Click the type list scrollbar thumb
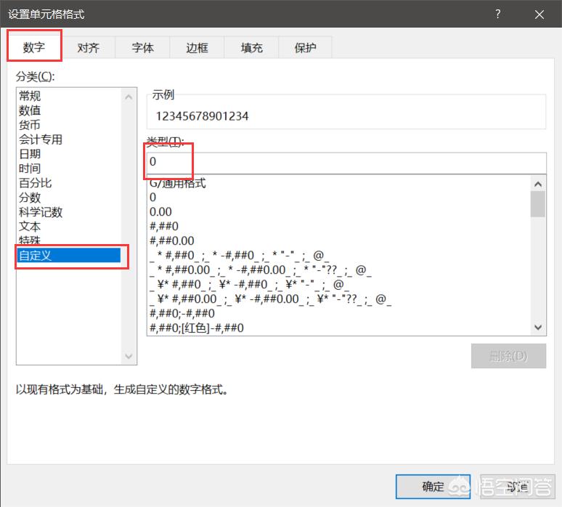562x507 pixels. point(537,204)
